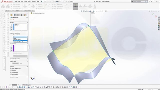This screenshot has height=90, width=160.
Task: Collapse the Guide Curves section
Action: 27,44
